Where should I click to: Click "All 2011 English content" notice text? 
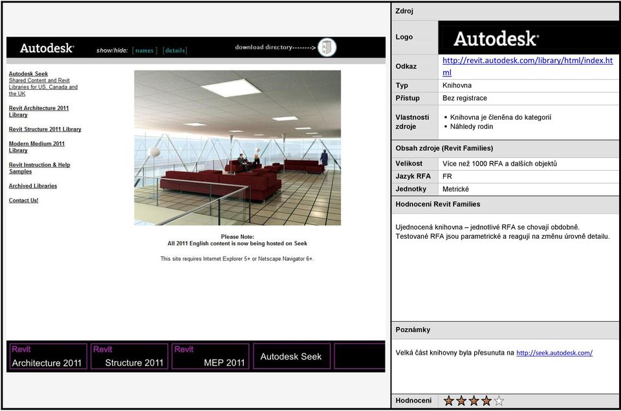(x=237, y=243)
